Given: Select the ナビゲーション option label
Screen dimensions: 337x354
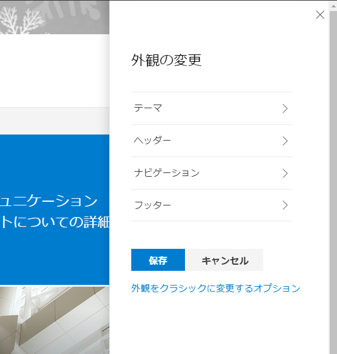Looking at the screenshot, I should click(x=167, y=173).
